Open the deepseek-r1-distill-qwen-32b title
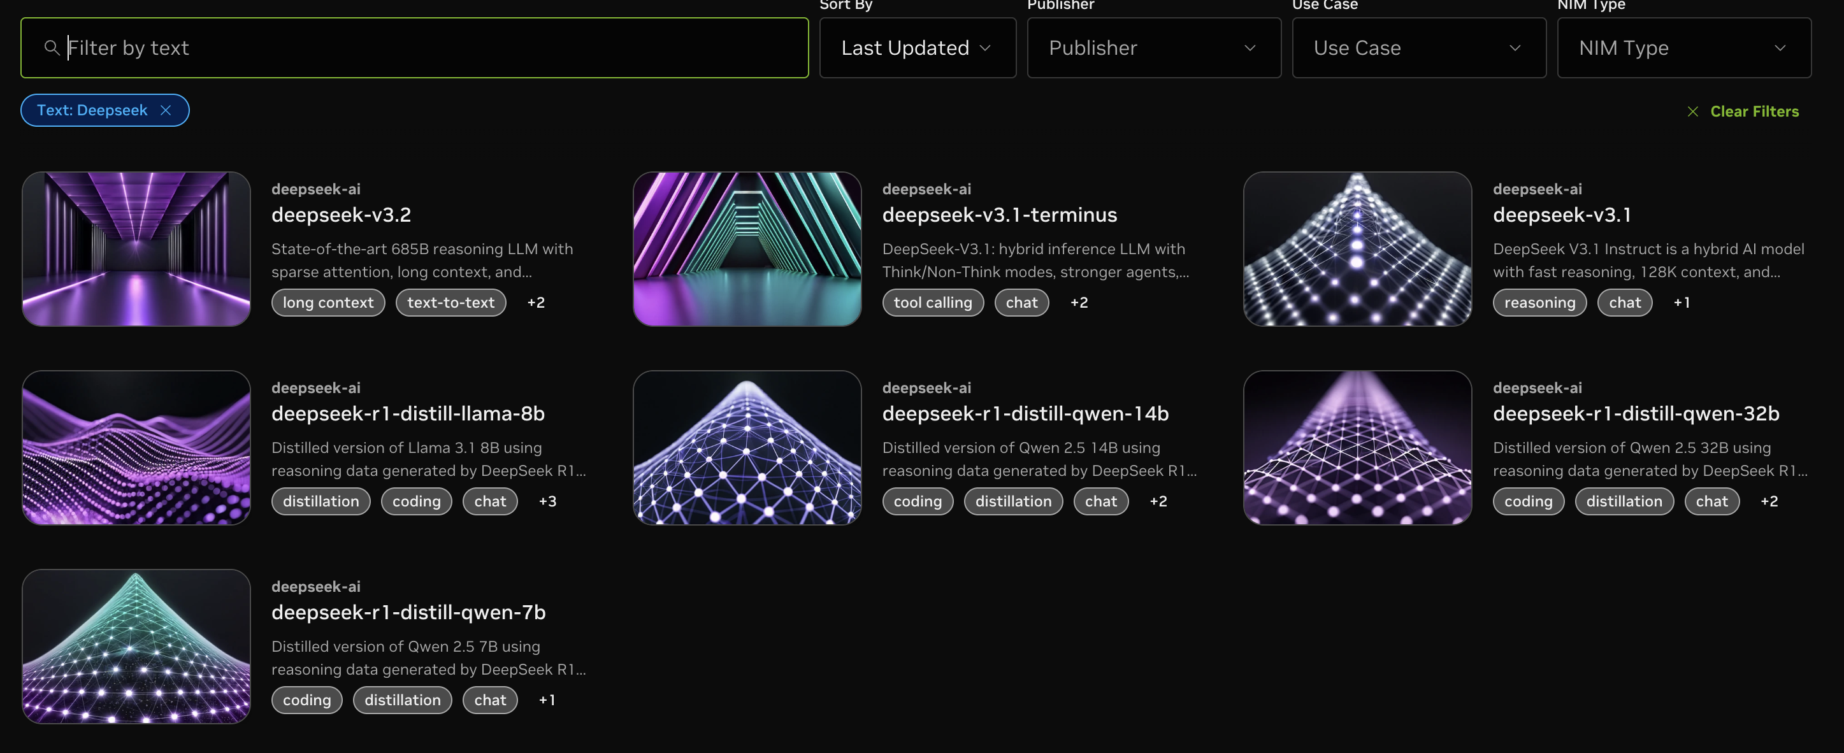 tap(1636, 413)
